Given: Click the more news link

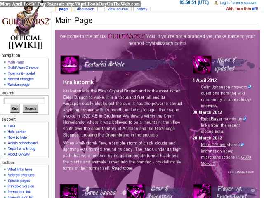Looking at the screenshot, I should pyautogui.click(x=245, y=172).
